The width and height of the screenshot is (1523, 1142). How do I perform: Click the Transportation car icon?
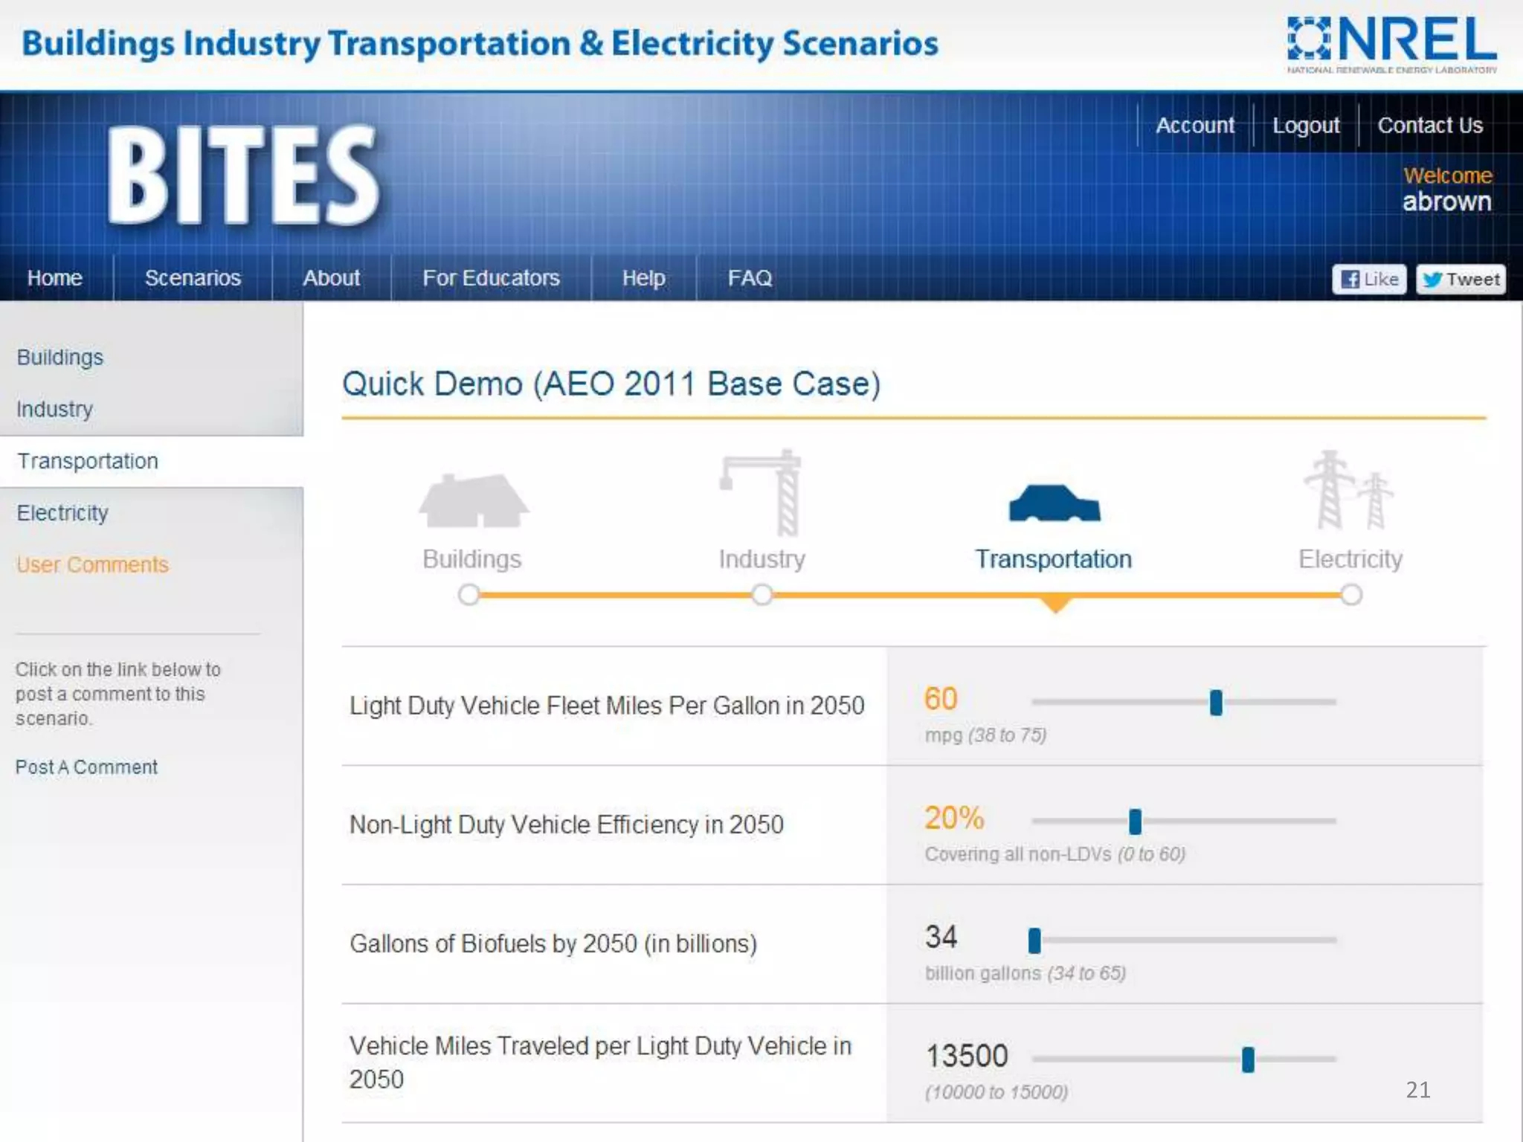pyautogui.click(x=1054, y=503)
